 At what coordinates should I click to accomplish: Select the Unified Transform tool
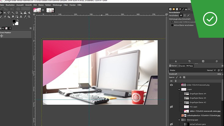[x=21, y=13]
